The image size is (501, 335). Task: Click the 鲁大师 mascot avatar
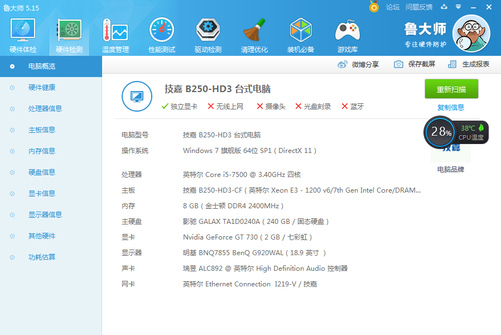(x=471, y=33)
